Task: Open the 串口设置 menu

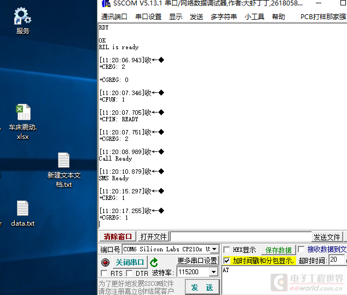Action: pyautogui.click(x=148, y=16)
